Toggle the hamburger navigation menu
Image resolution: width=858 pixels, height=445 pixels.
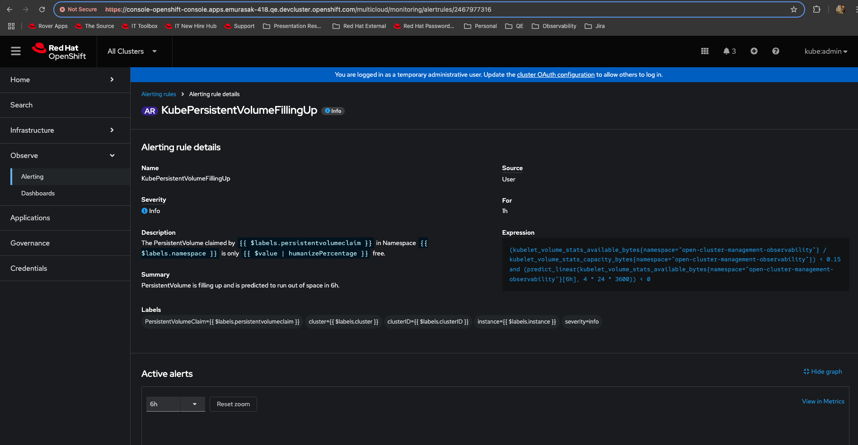click(16, 51)
